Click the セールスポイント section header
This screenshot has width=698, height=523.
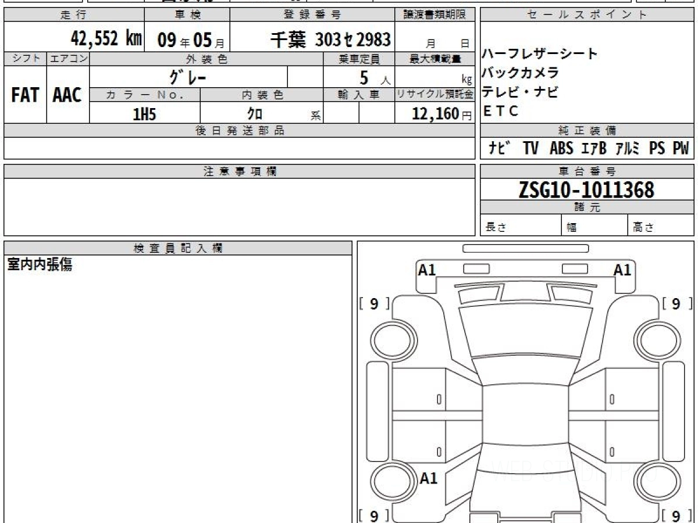click(587, 15)
